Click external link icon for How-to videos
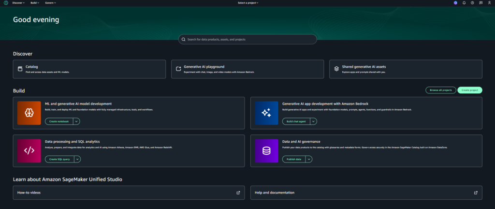 point(238,193)
